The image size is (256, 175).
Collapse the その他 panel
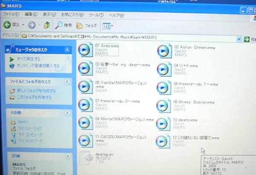(67, 113)
